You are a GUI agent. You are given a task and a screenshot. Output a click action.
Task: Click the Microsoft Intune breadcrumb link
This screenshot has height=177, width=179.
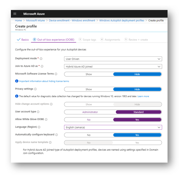(35, 21)
